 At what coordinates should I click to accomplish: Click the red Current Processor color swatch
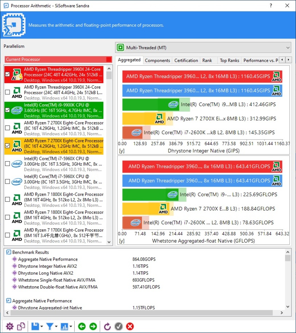(x=109, y=60)
